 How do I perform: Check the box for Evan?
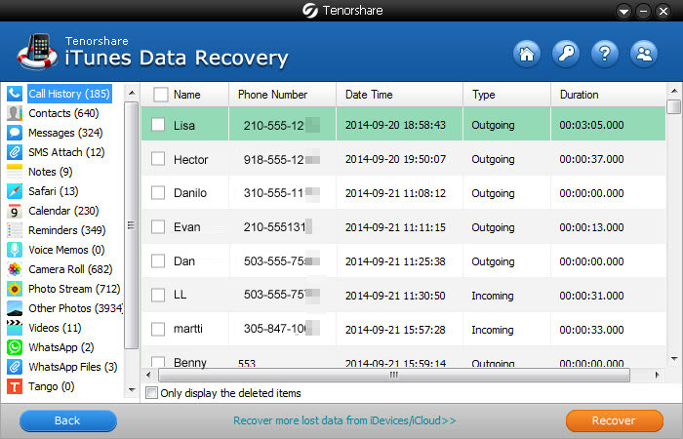point(158,227)
